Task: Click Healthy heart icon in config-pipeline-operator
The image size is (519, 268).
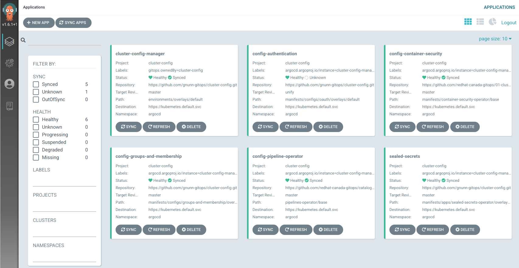Action: (x=287, y=181)
